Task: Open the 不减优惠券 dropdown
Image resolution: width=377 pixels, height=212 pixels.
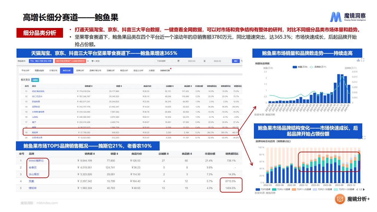Action: 164,61
